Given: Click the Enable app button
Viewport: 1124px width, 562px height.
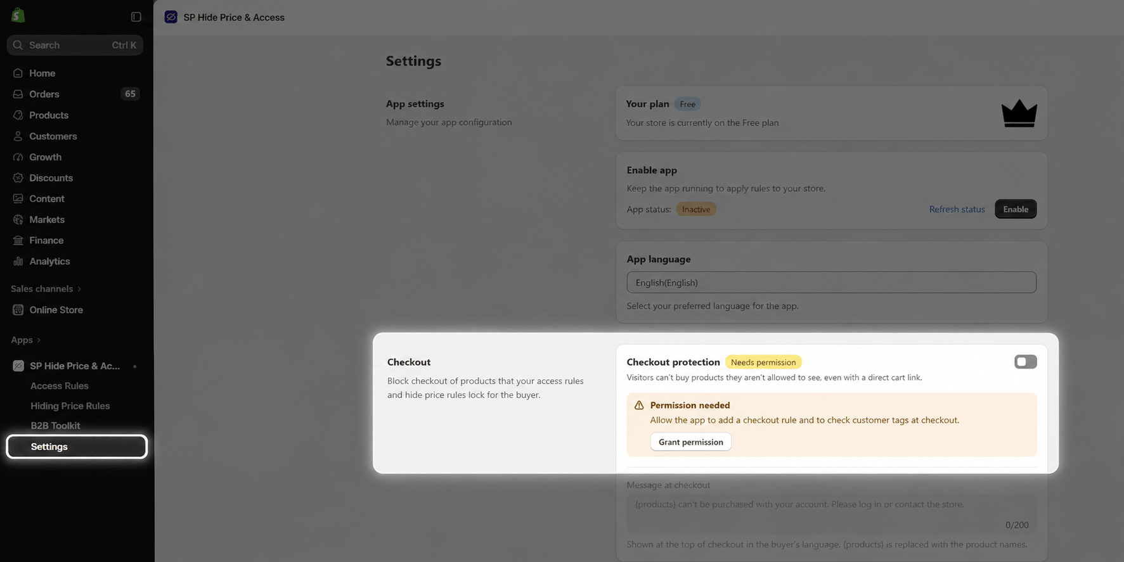Looking at the screenshot, I should pos(1016,209).
